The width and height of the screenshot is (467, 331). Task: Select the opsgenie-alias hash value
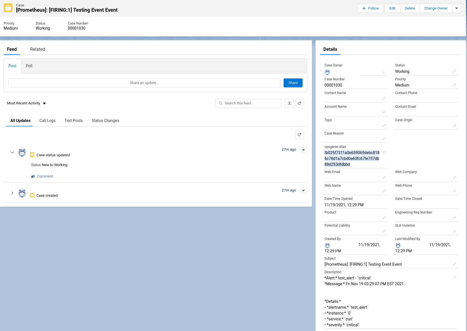click(352, 159)
